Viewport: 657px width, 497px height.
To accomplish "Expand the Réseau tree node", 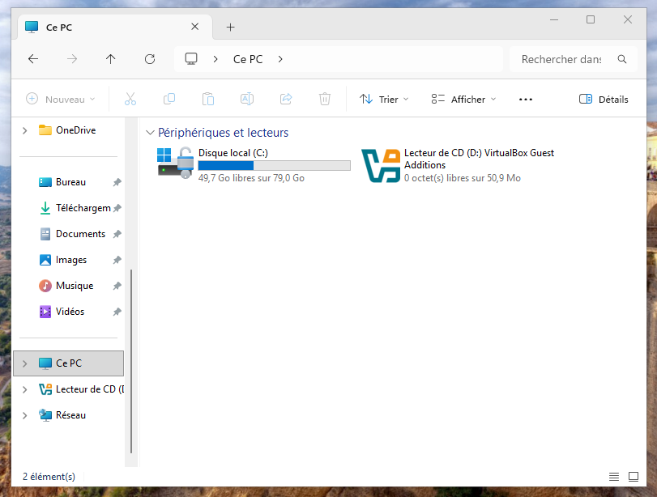I will pos(25,415).
